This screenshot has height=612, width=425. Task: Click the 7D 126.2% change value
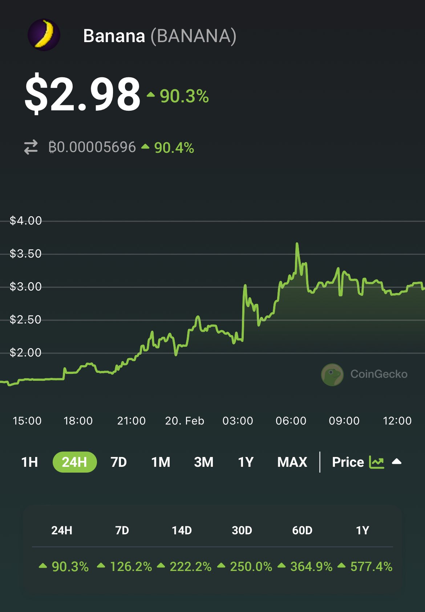[x=131, y=567]
